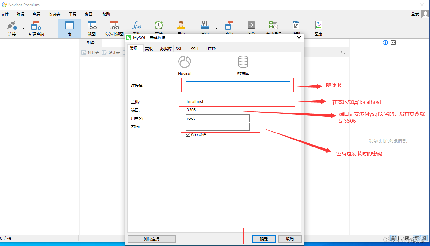Click the Navicat logo in the dialog
Image resolution: width=430 pixels, height=246 pixels.
(185, 62)
